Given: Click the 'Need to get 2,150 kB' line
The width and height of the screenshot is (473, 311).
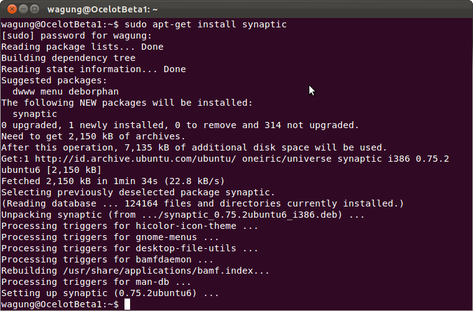Looking at the screenshot, I should [x=93, y=136].
